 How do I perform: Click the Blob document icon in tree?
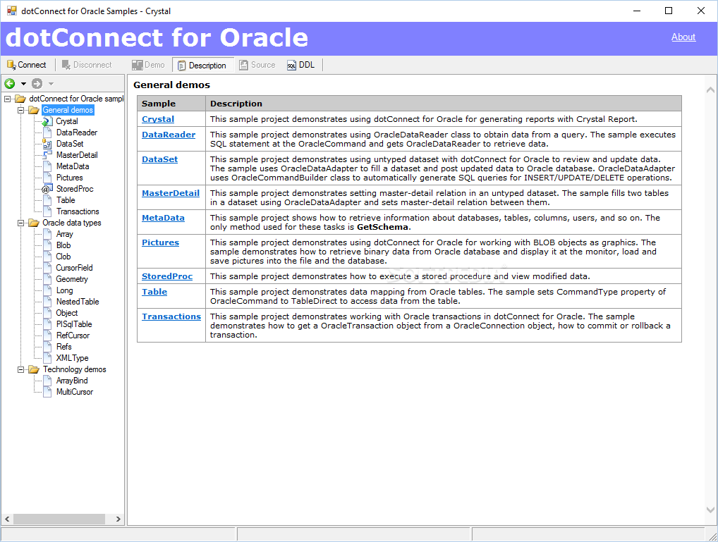click(47, 245)
